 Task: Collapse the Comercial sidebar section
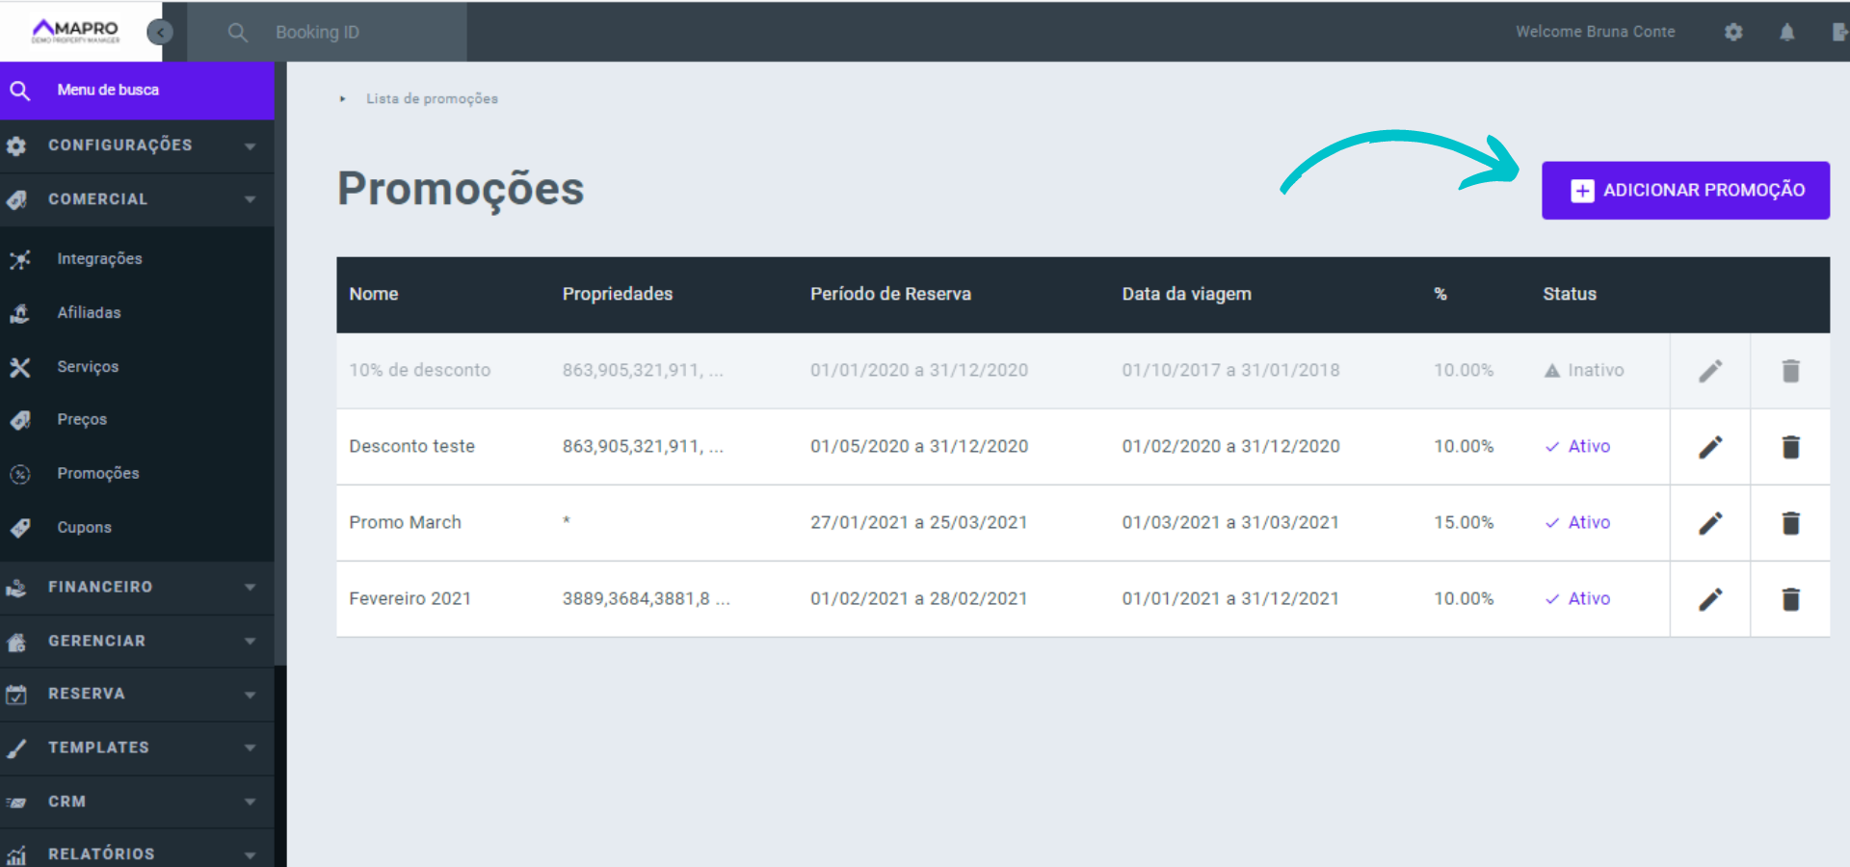tap(137, 199)
